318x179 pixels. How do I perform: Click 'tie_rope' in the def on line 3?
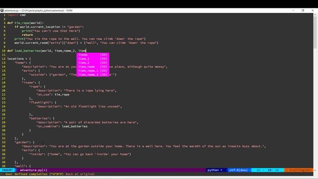pyautogui.click(x=22, y=23)
